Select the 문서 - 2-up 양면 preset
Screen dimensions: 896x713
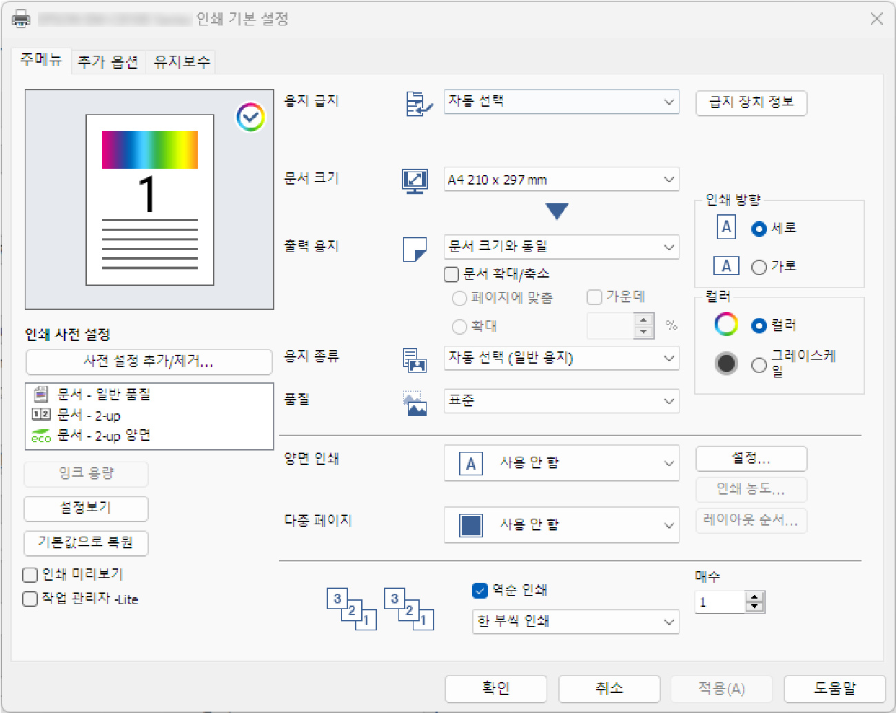(103, 436)
